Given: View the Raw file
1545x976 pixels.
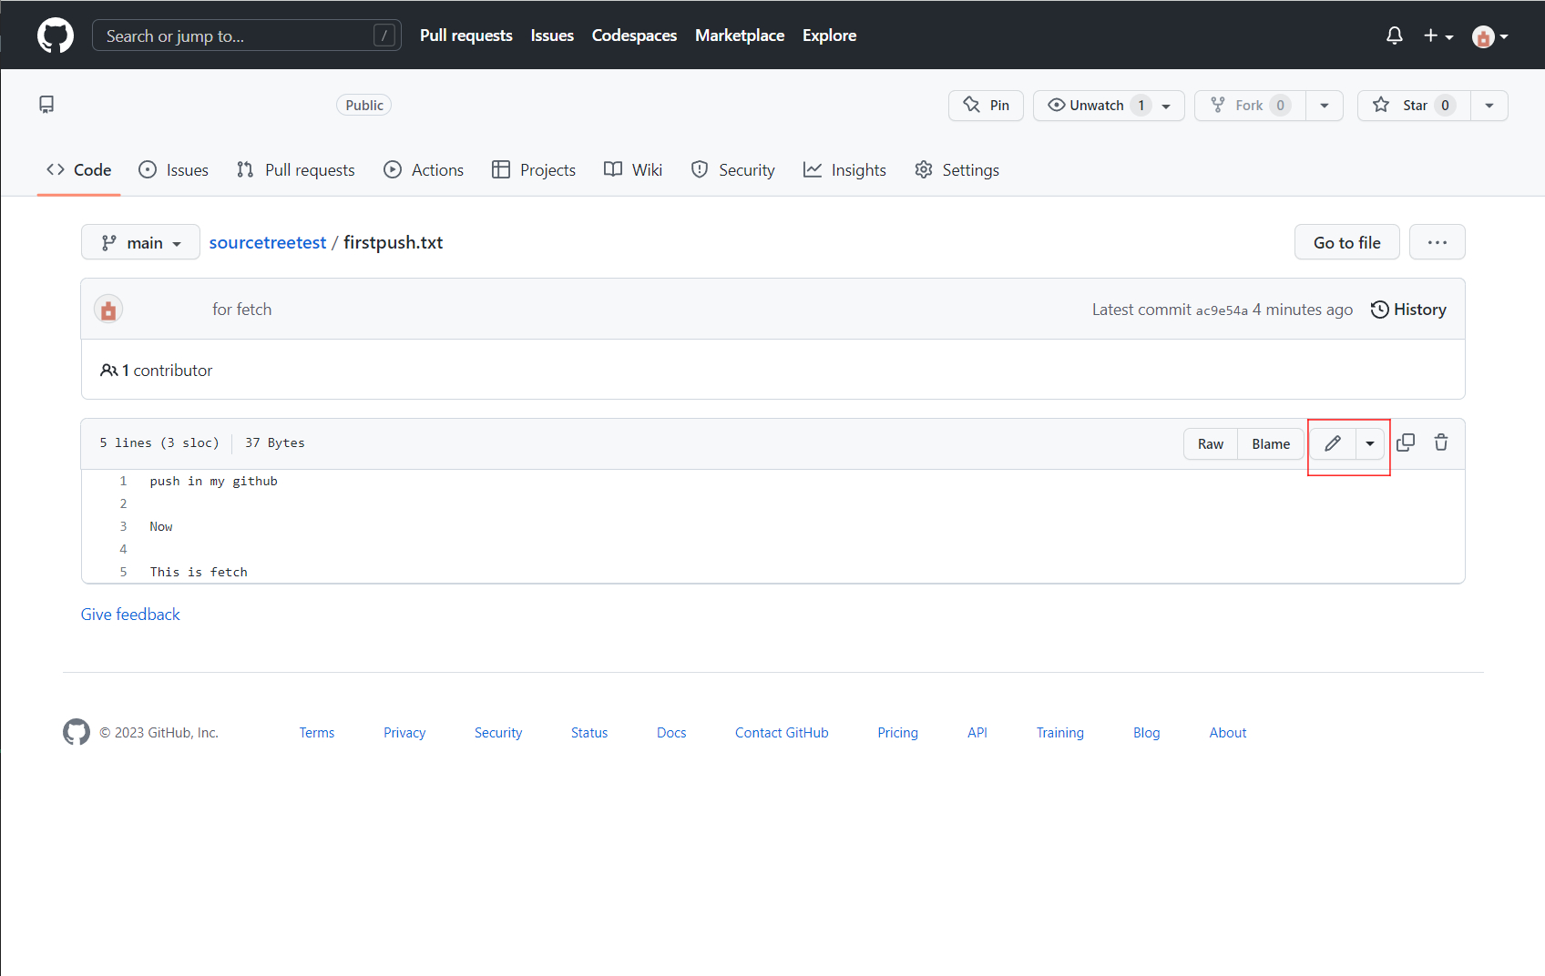Looking at the screenshot, I should 1211,444.
